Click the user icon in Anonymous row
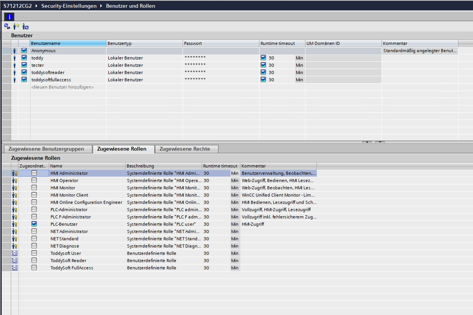Viewport: 473px width, 315px height. tap(15, 51)
